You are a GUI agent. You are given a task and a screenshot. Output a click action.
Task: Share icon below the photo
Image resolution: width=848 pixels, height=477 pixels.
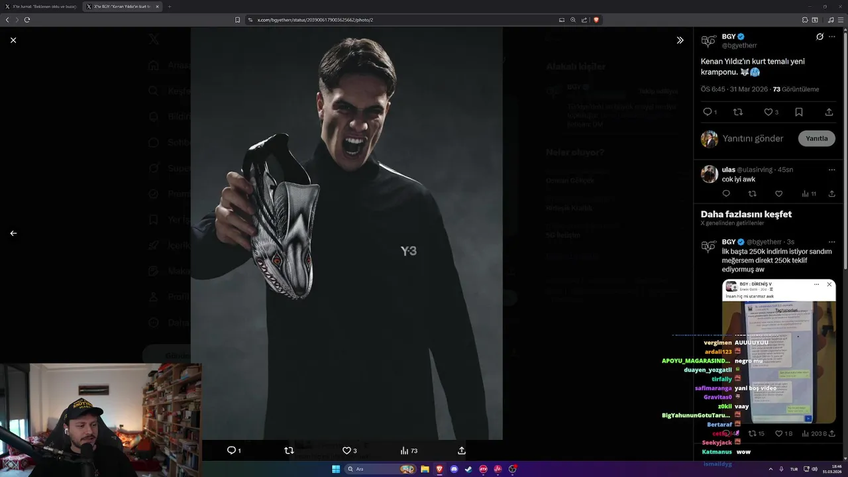pyautogui.click(x=462, y=450)
